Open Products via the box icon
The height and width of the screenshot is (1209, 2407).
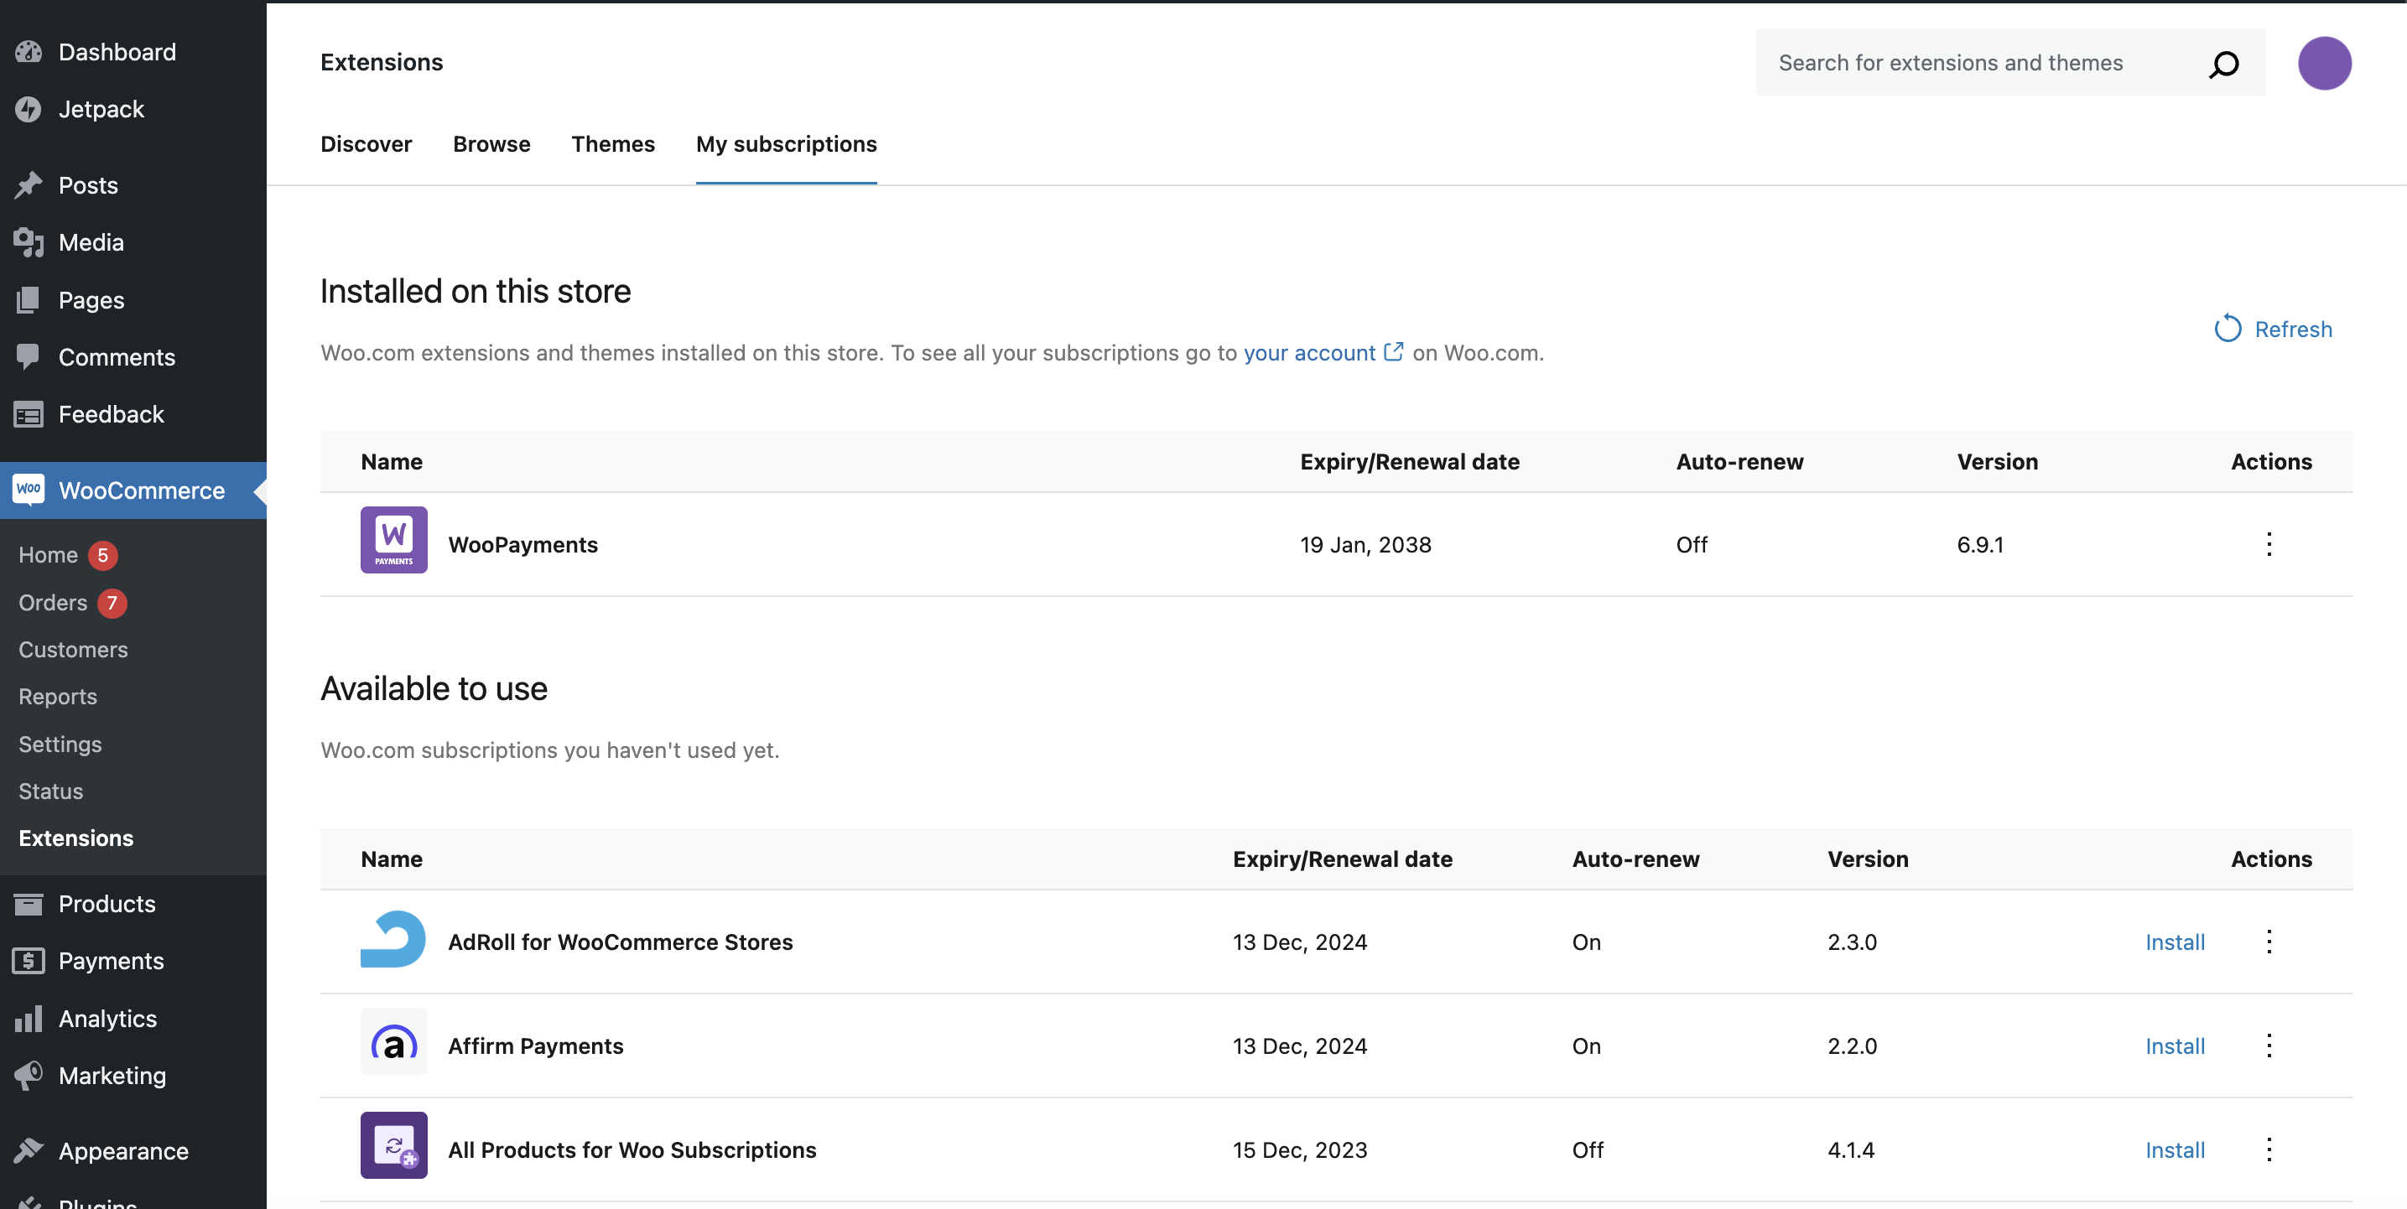(x=28, y=902)
